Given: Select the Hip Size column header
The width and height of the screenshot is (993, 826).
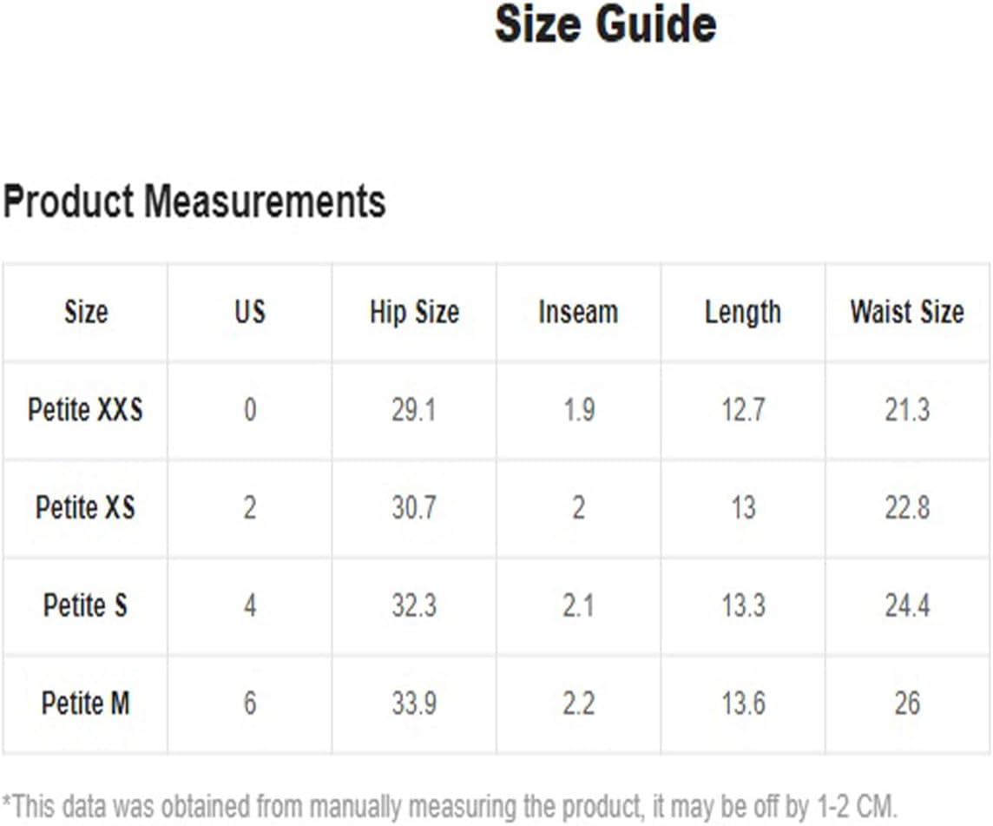Looking at the screenshot, I should (x=414, y=312).
